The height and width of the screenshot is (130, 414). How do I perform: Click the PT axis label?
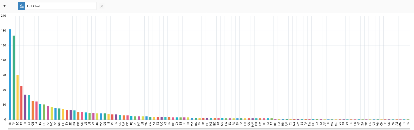click(347, 123)
